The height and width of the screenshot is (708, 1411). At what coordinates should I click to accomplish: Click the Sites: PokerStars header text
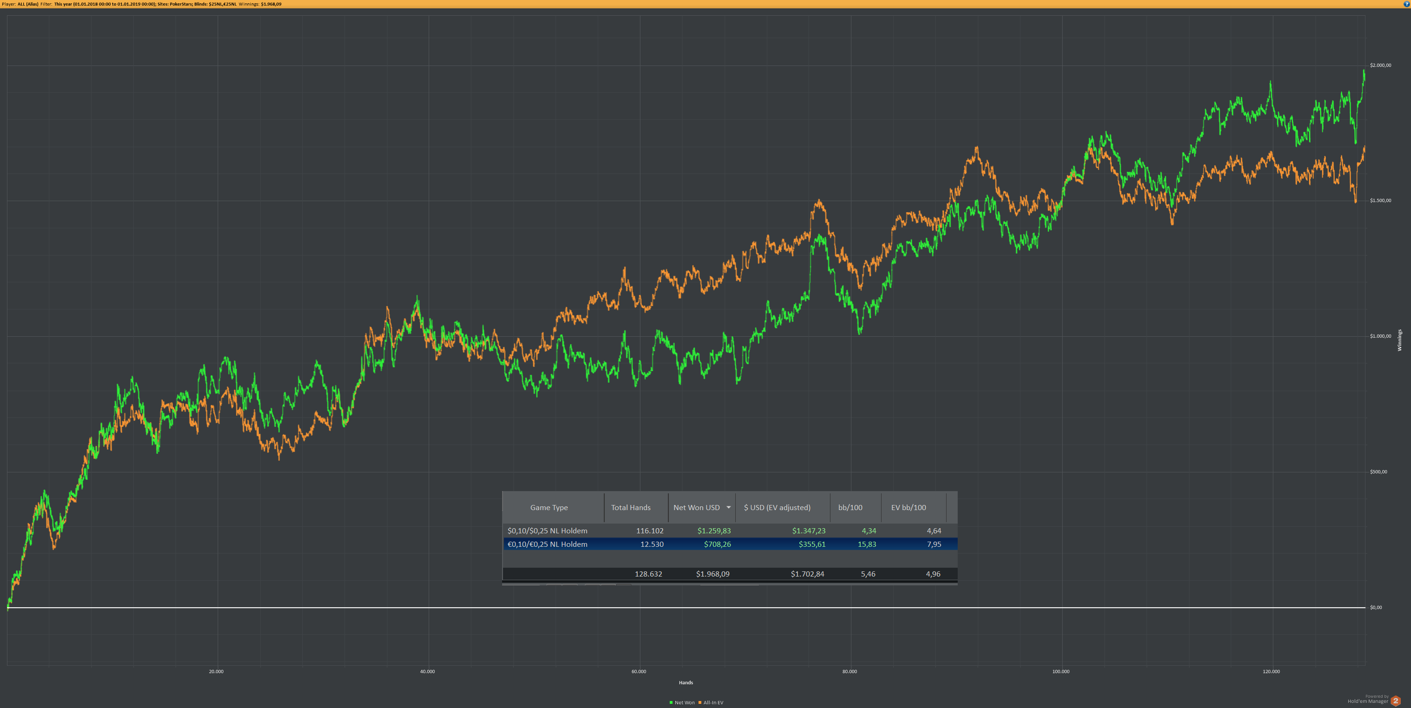tap(175, 4)
